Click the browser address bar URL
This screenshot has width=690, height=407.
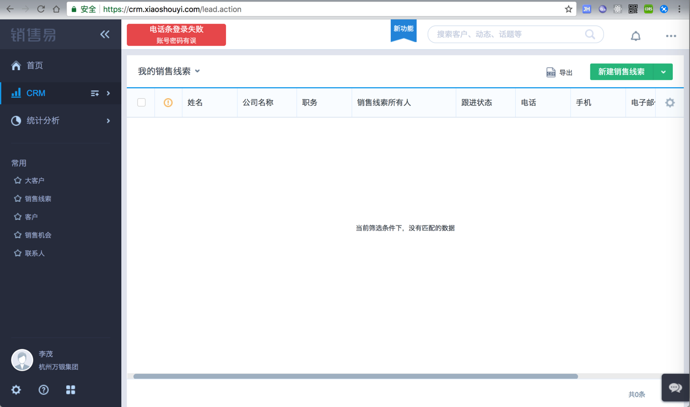(x=172, y=9)
